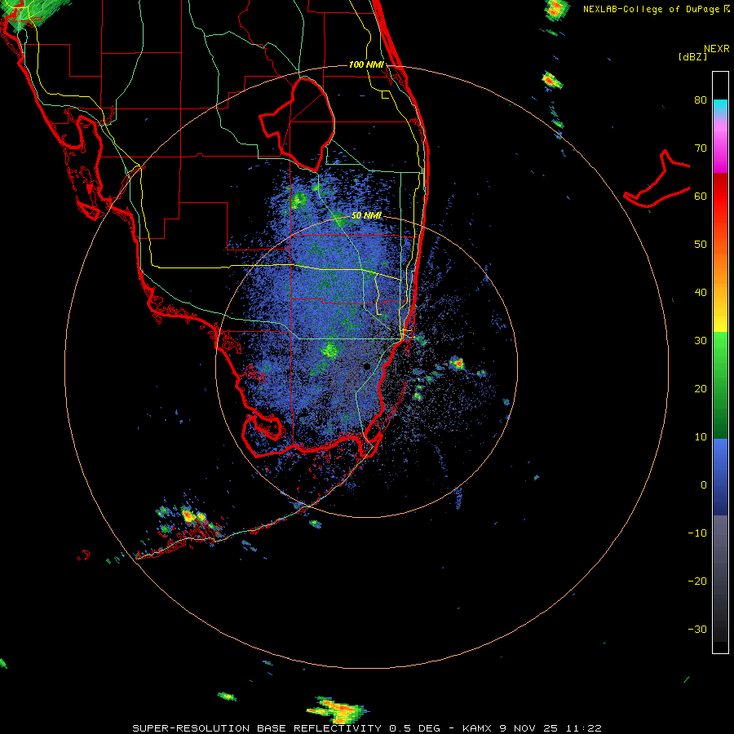Click the SUPER-RESOLUTION BASE REFLECTIVITY caption text
Image resolution: width=734 pixels, height=734 pixels.
click(257, 728)
